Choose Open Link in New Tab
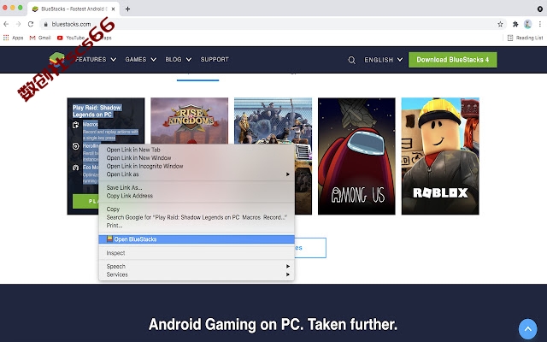The image size is (547, 342). [x=197, y=150]
